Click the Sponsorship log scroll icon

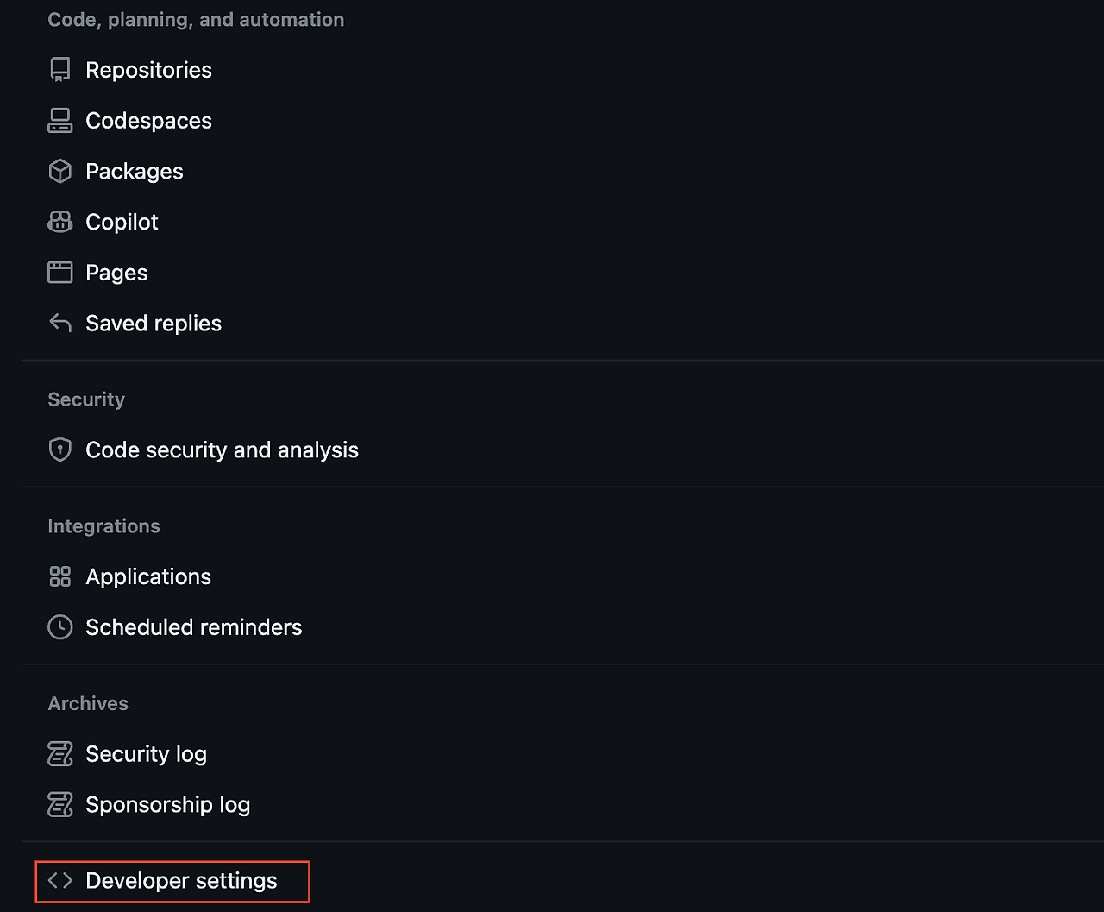[x=60, y=803]
